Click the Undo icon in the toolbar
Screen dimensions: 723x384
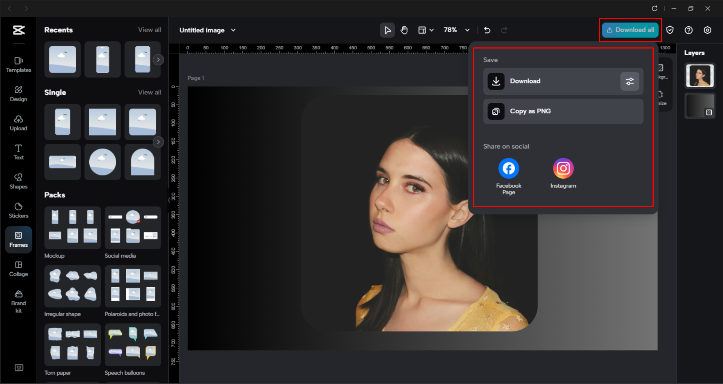pyautogui.click(x=487, y=30)
